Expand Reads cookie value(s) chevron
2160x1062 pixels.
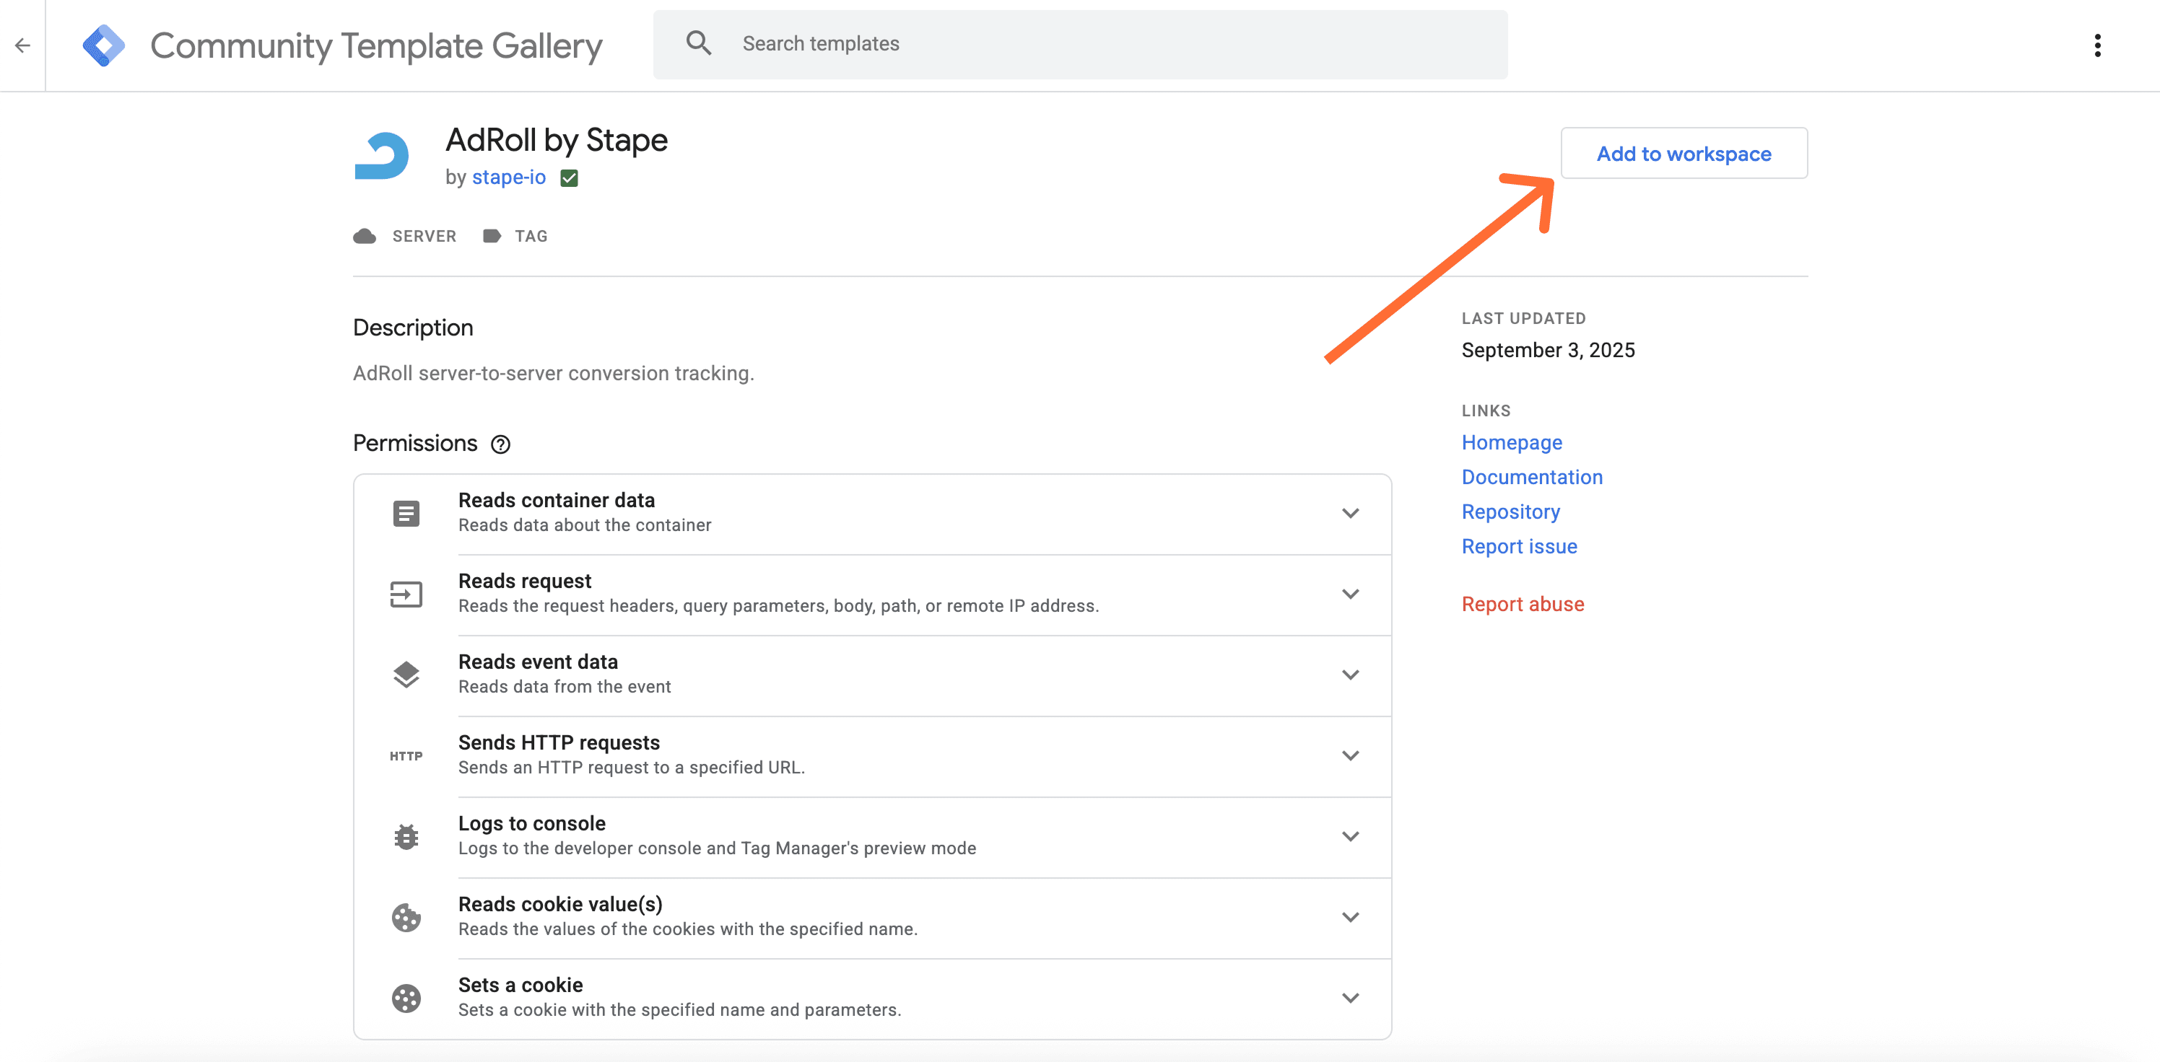1350,918
